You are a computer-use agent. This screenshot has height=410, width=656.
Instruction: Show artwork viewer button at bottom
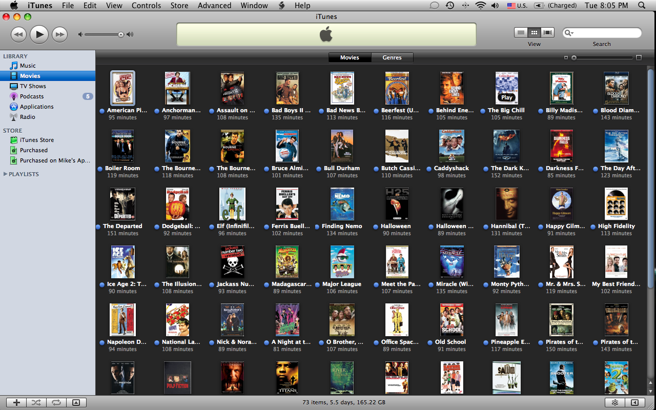(x=76, y=403)
